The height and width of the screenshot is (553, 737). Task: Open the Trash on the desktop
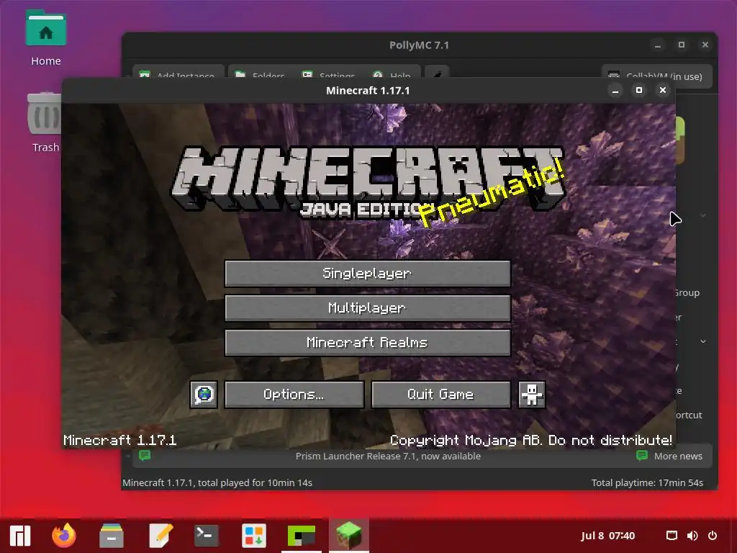[x=45, y=122]
